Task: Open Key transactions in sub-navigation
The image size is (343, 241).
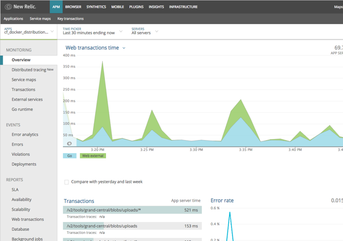Action: (x=71, y=18)
